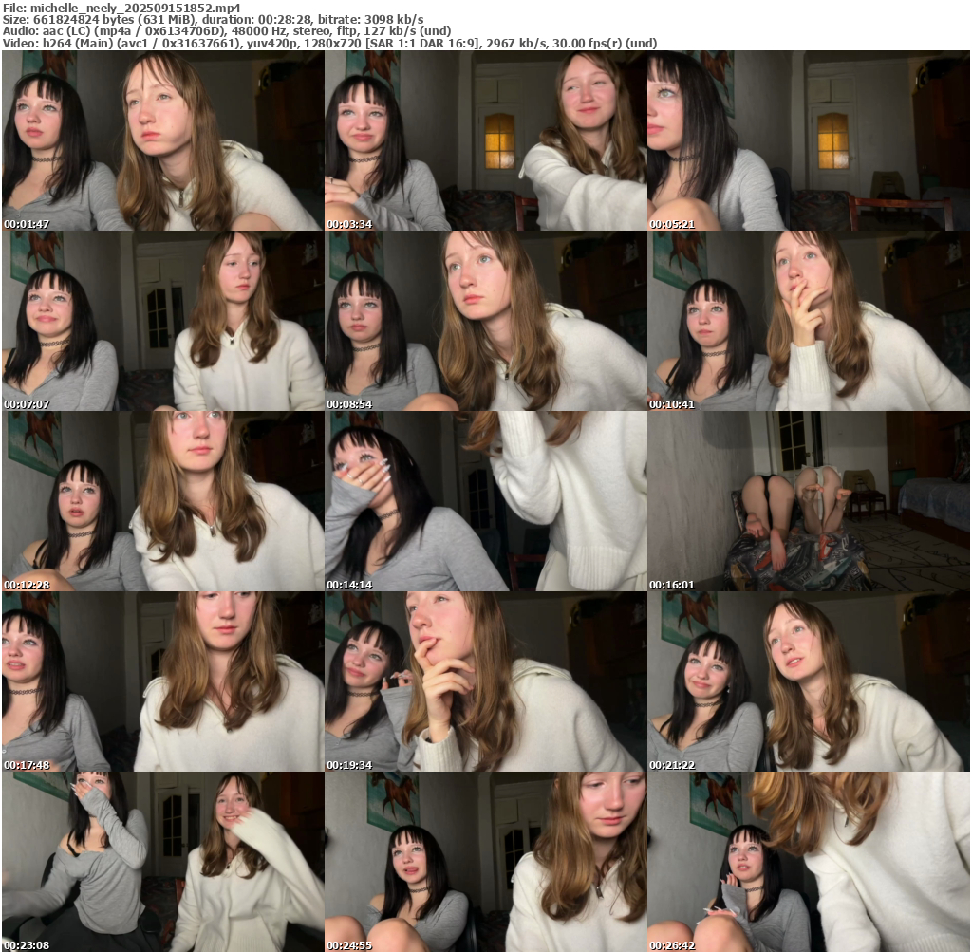
Task: Click the final frame at 00:26:42
Action: tap(809, 862)
